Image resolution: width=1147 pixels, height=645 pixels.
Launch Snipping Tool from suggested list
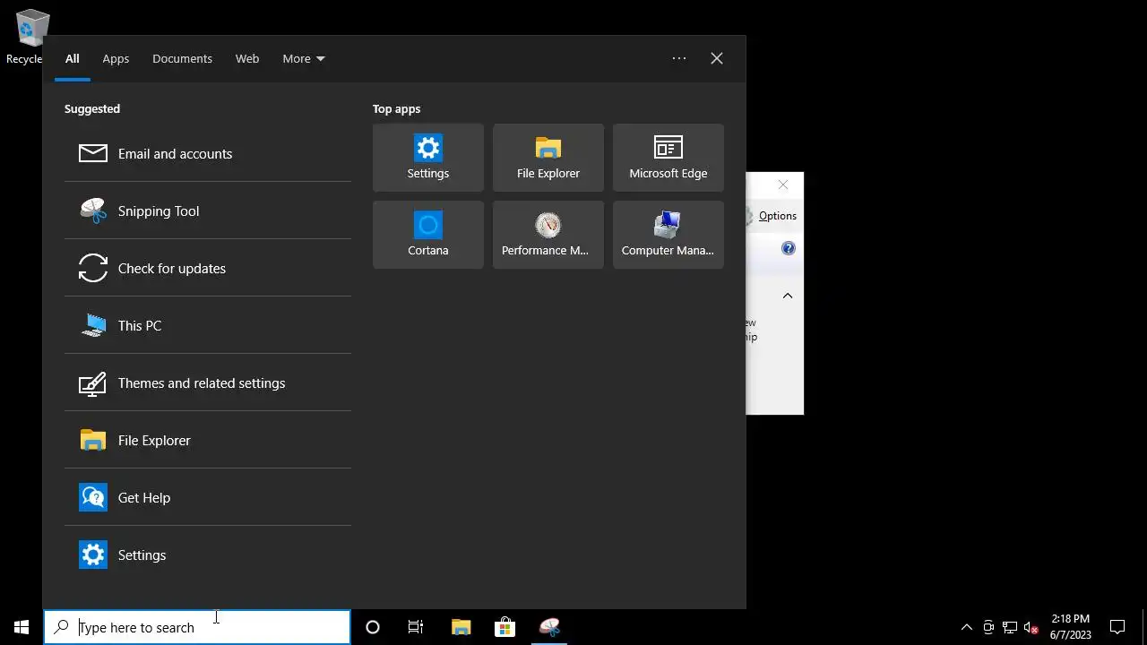tap(208, 211)
